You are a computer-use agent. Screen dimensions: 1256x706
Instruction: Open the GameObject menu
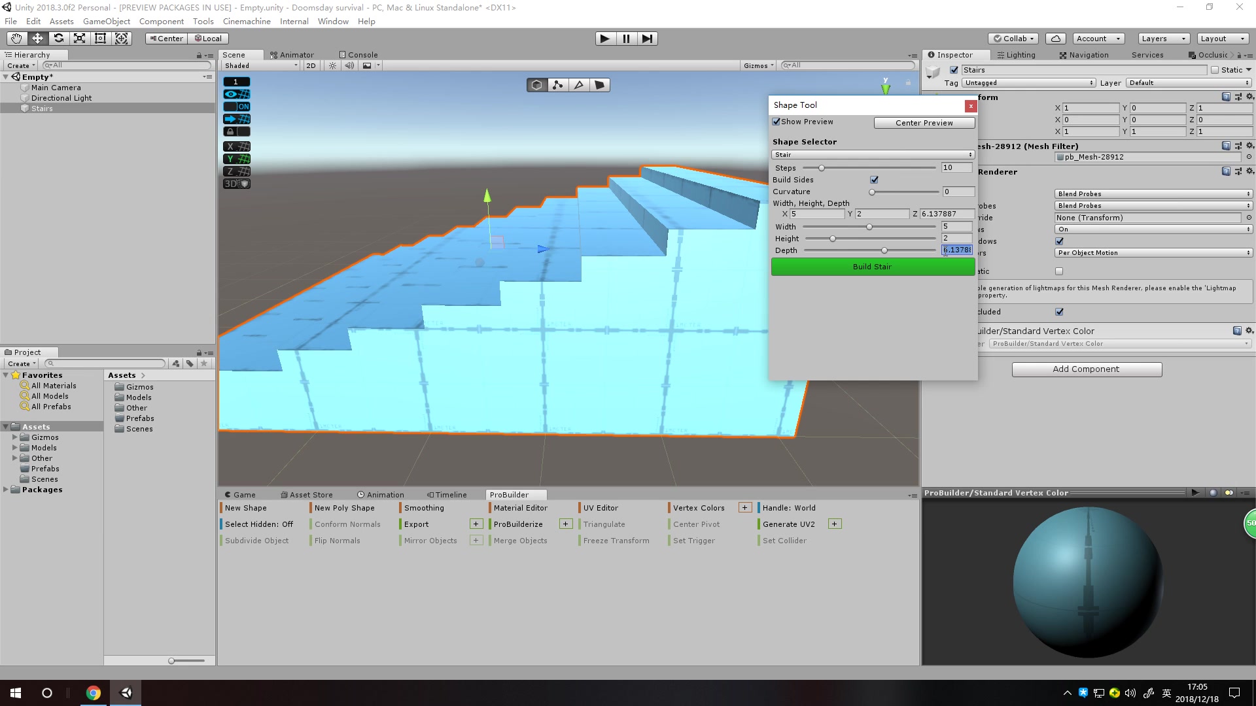pos(107,21)
